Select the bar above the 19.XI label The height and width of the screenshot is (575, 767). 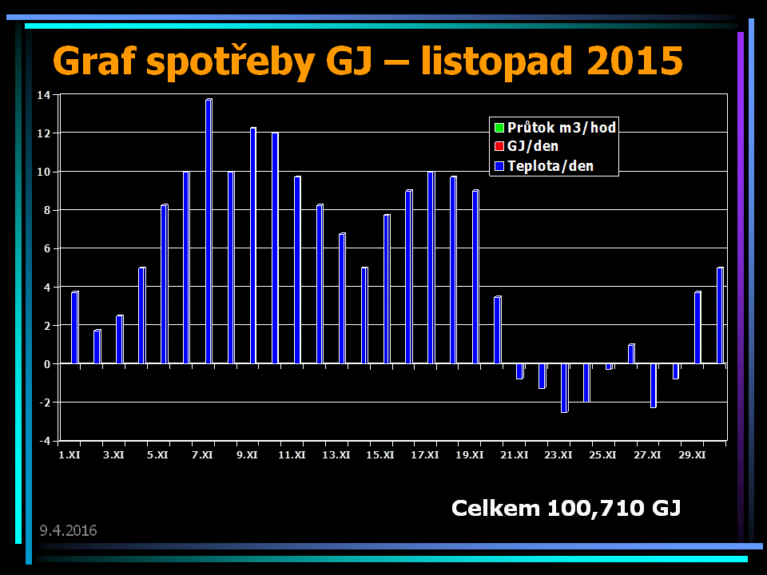(475, 277)
